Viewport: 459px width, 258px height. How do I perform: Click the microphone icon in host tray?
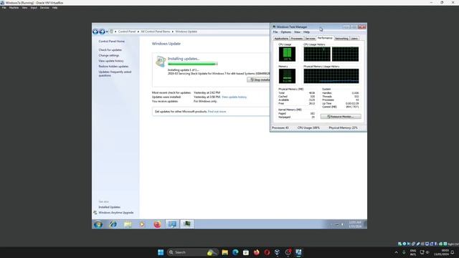[x=404, y=252]
